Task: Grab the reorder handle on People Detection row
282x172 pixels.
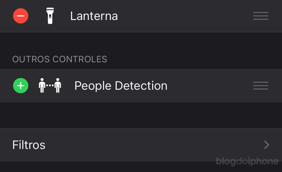Action: tap(261, 85)
